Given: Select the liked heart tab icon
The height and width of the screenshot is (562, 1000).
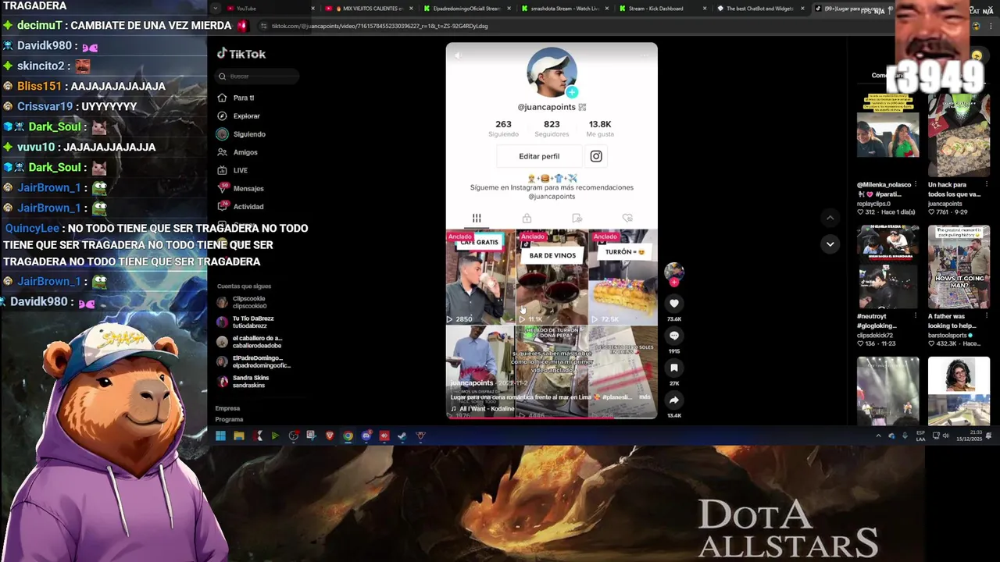Looking at the screenshot, I should tap(627, 219).
